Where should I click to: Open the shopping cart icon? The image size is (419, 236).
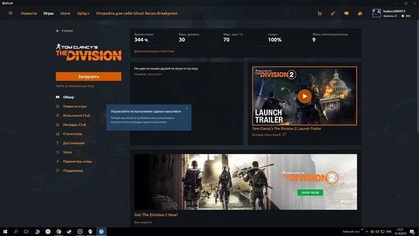pos(319,13)
